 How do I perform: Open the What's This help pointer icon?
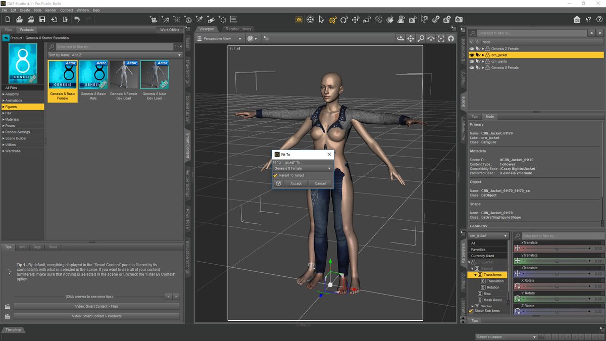coord(588,20)
